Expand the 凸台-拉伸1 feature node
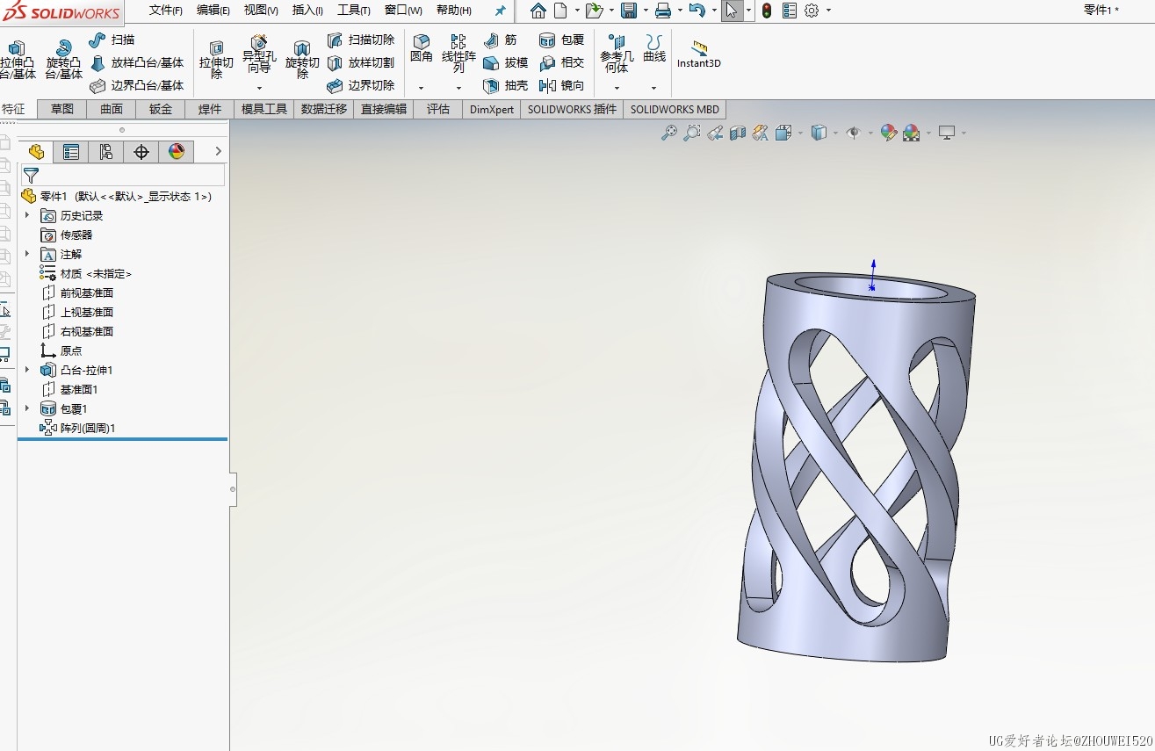 [27, 370]
